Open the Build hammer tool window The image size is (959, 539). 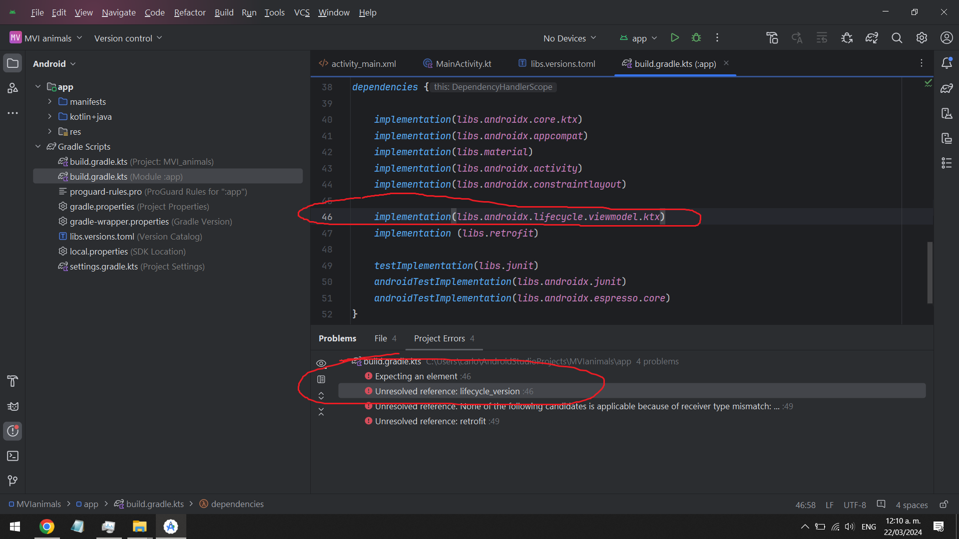coord(12,381)
